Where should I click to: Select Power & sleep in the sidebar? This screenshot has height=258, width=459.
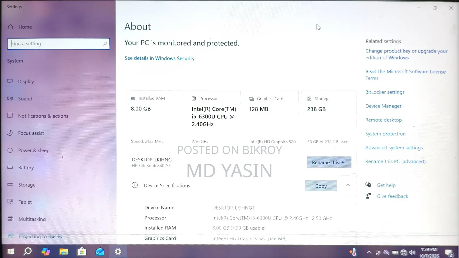click(x=34, y=150)
